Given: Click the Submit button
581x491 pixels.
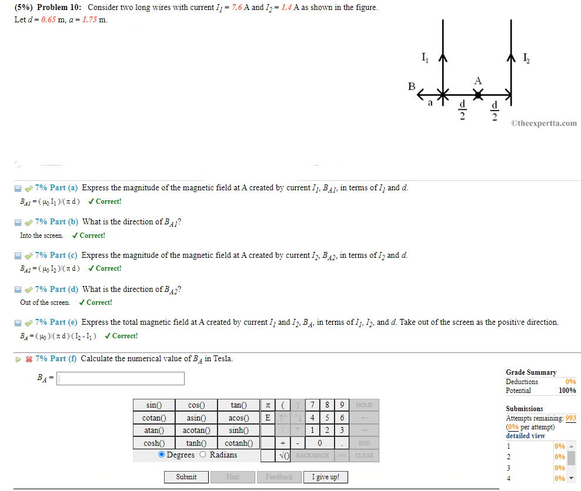Looking at the screenshot, I should click(x=186, y=477).
